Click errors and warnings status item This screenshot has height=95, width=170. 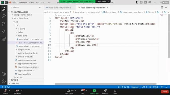click(x=6, y=87)
